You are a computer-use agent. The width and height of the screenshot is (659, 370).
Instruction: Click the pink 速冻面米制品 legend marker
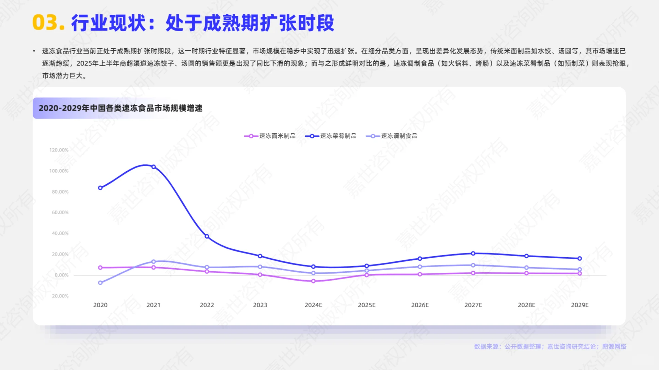(251, 136)
